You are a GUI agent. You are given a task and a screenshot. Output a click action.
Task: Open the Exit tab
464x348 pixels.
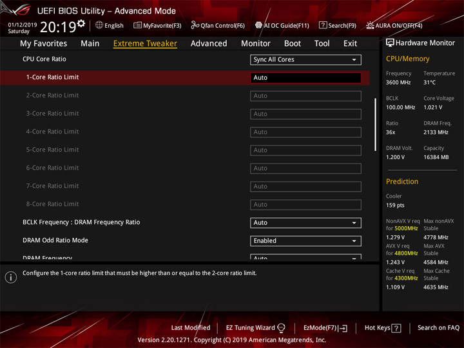pos(350,44)
